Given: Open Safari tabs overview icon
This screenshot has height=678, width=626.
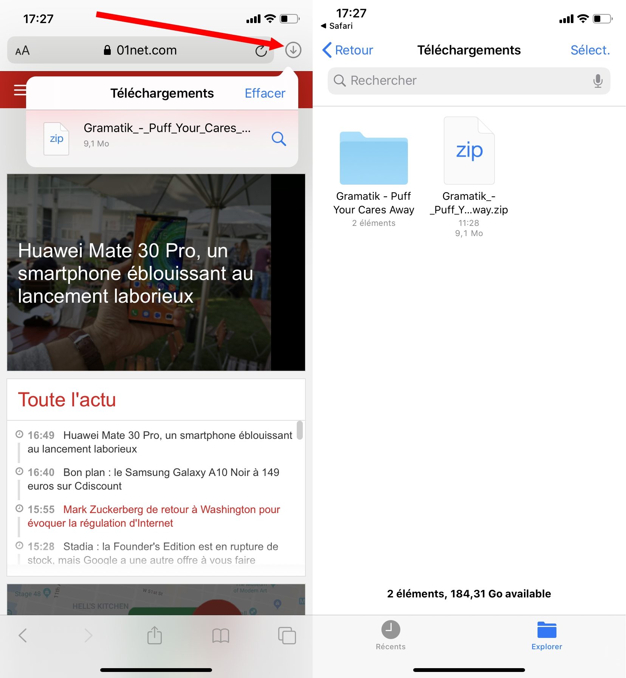Looking at the screenshot, I should [x=287, y=635].
